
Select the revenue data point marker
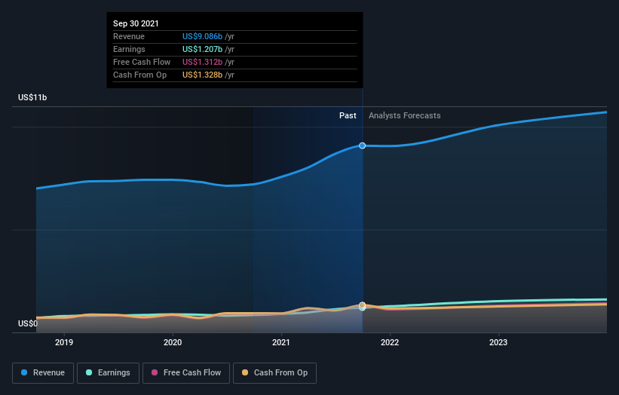362,145
